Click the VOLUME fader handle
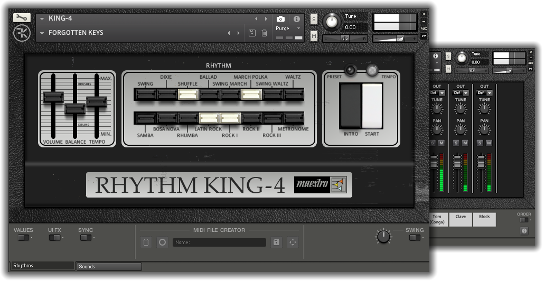This screenshot has height=281, width=545. point(53,97)
